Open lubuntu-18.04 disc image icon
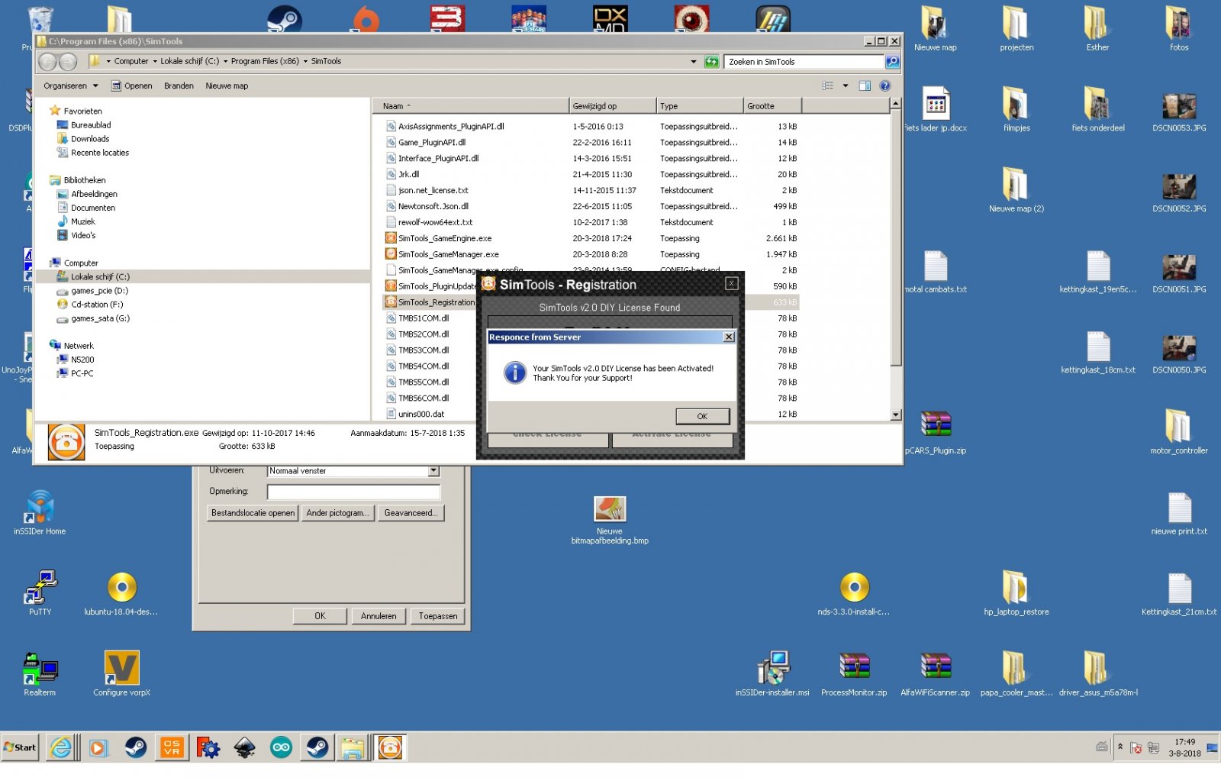Viewport: 1221px width, 781px height. [122, 593]
